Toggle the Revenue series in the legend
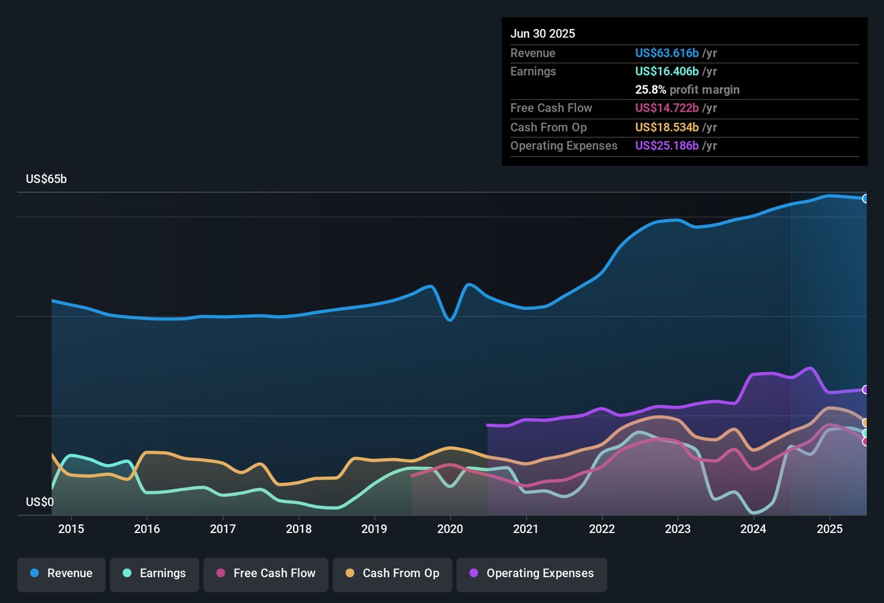The width and height of the screenshot is (884, 603). click(61, 574)
